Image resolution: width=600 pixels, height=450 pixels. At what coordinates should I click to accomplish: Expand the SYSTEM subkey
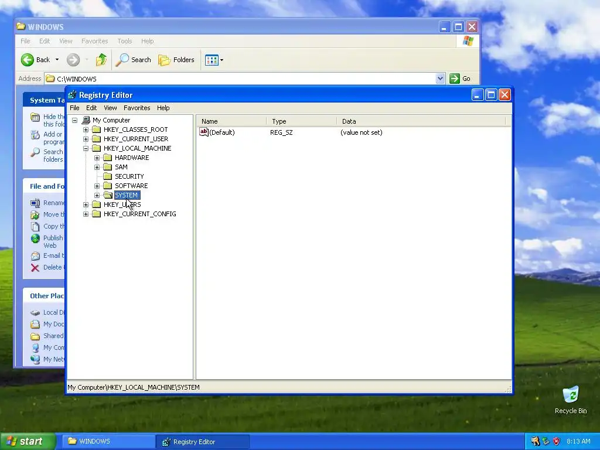click(x=97, y=195)
